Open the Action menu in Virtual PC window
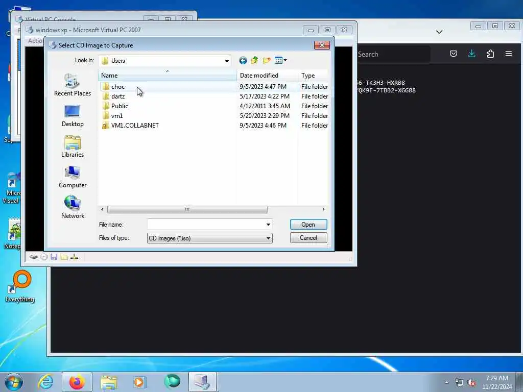Viewport: 523px width, 392px height. [x=35, y=41]
